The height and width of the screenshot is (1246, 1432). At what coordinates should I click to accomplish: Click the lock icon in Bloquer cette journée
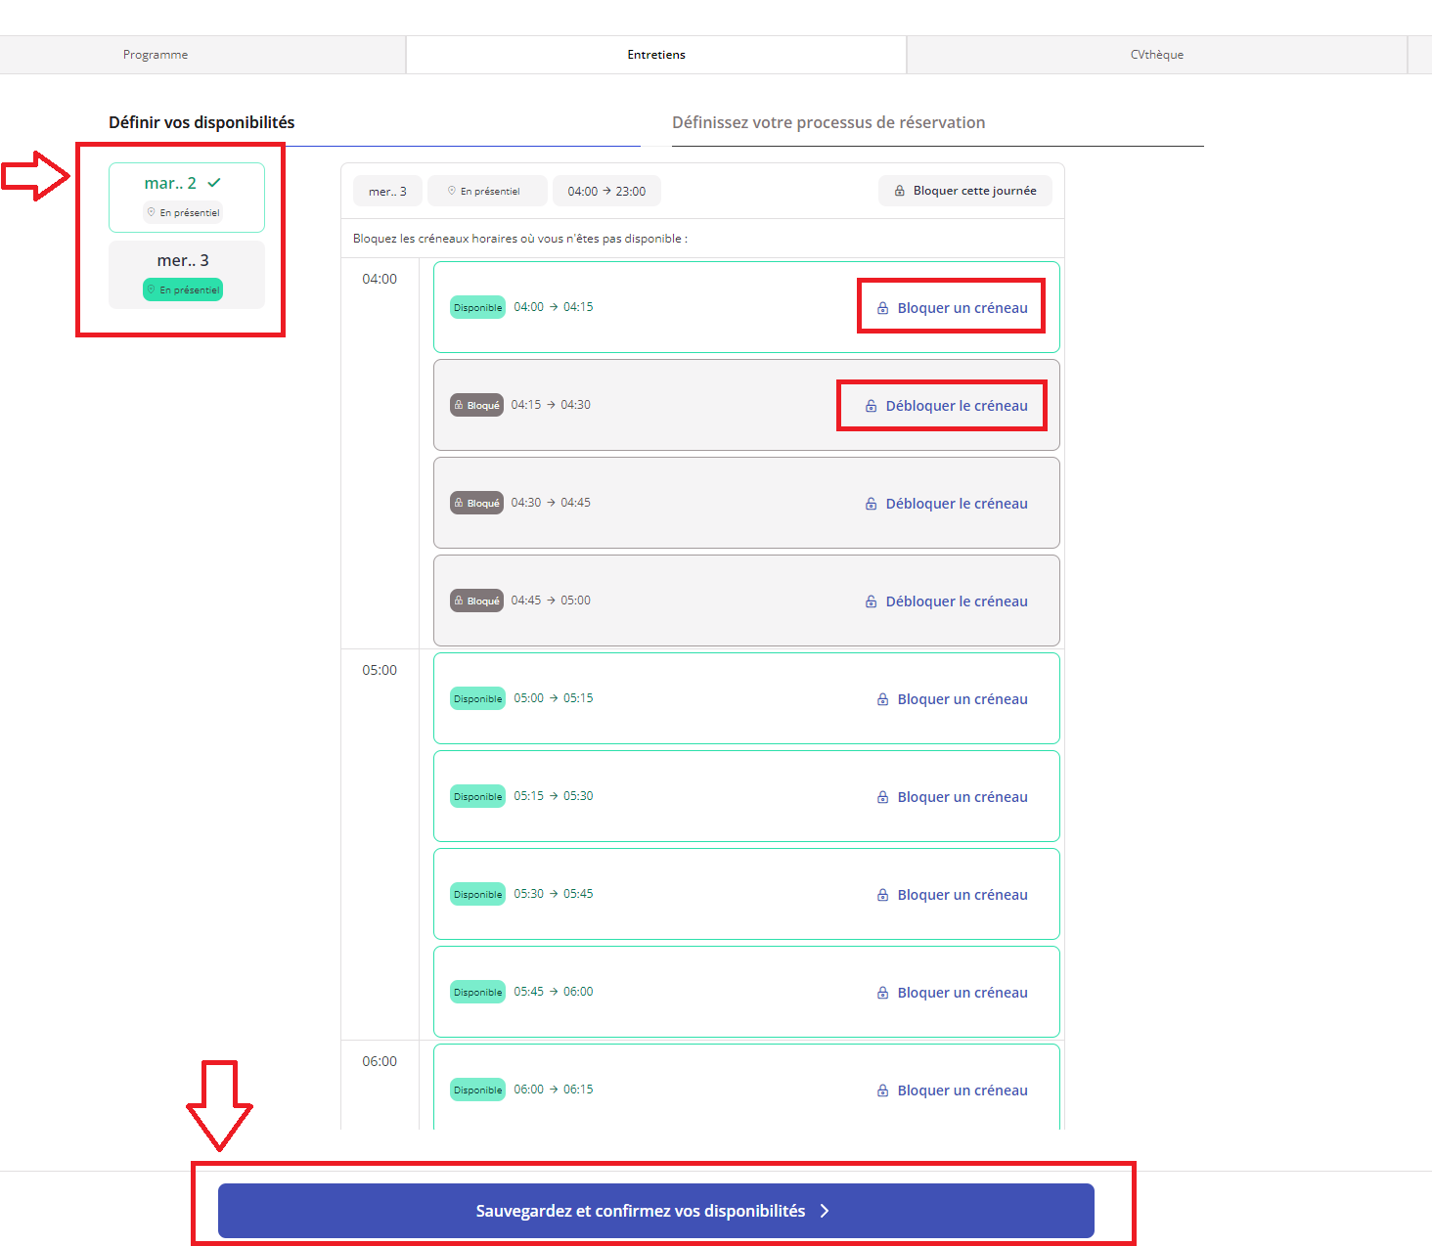[x=900, y=192]
